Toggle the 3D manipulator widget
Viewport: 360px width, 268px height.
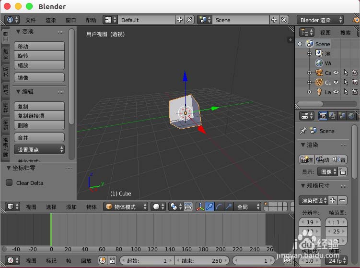point(200,207)
